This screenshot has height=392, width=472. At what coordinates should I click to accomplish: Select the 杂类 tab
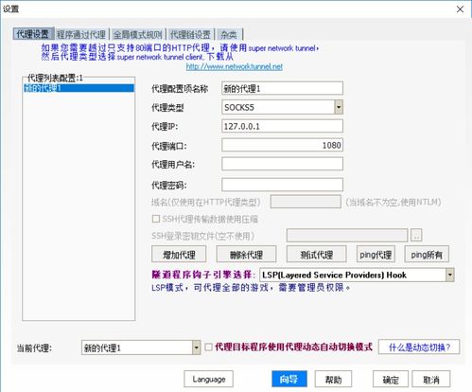click(x=229, y=34)
